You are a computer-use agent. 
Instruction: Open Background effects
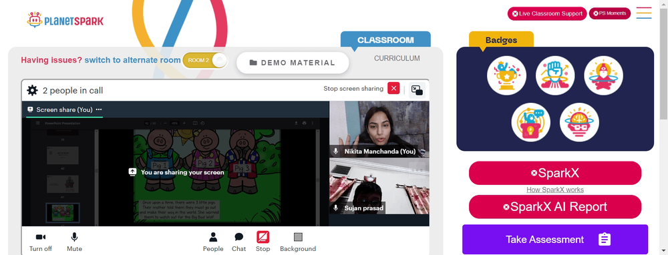coord(298,242)
